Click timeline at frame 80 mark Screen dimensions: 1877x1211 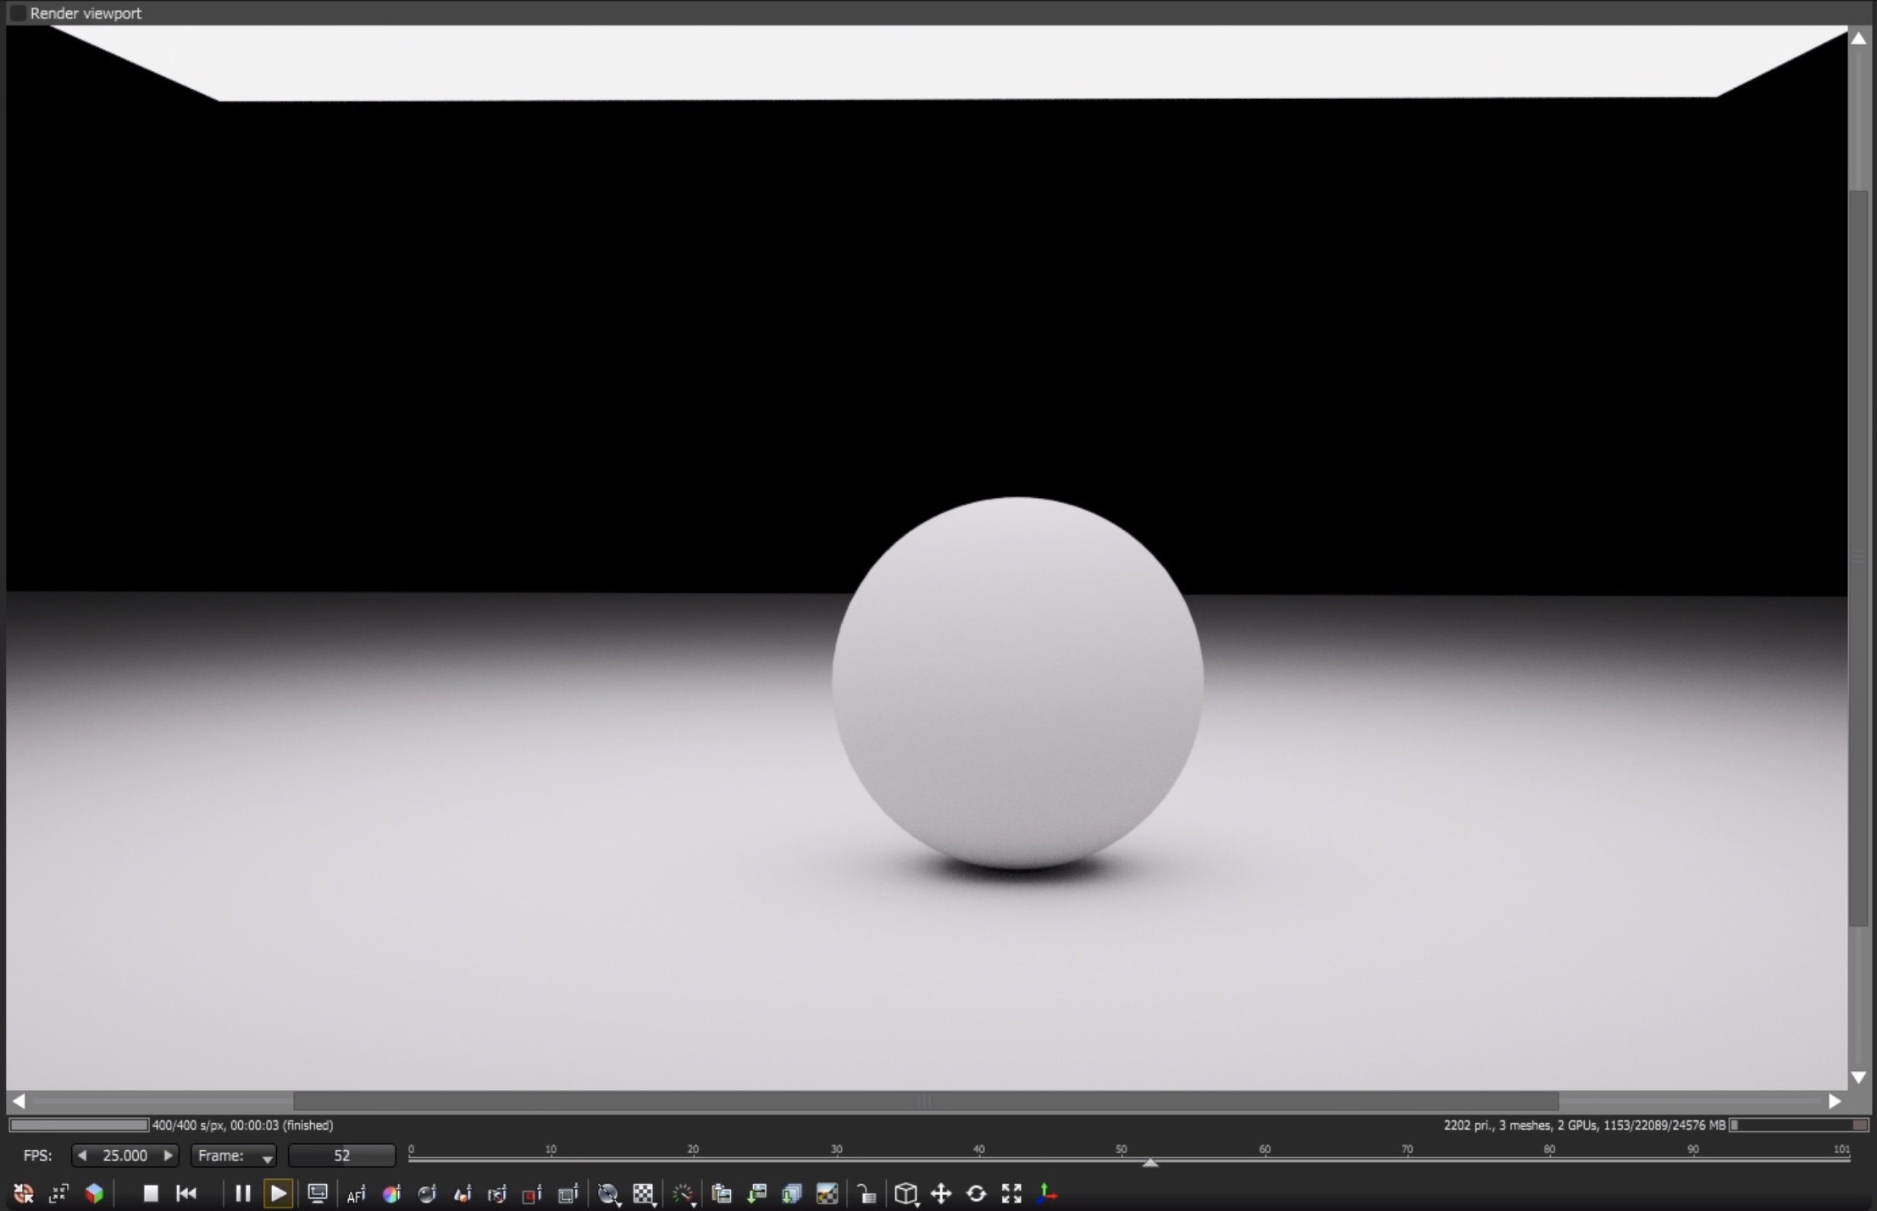1549,1158
